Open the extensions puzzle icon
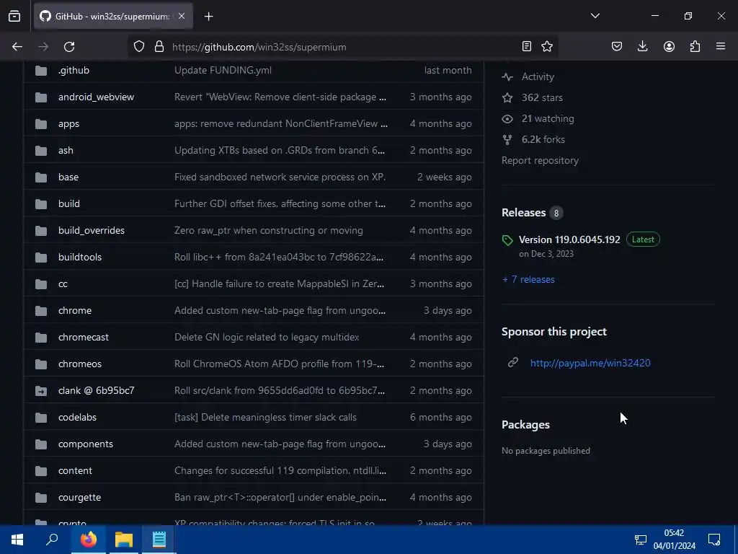The height and width of the screenshot is (554, 738). pos(695,46)
